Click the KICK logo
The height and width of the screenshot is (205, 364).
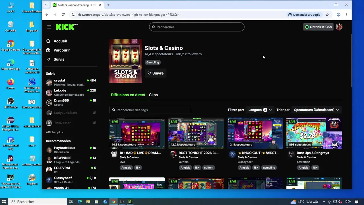pos(67,27)
